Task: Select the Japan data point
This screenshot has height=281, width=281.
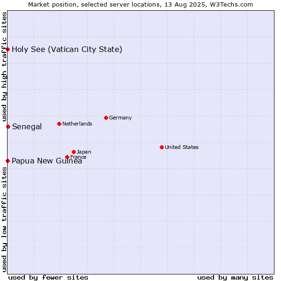Action: click(x=74, y=152)
